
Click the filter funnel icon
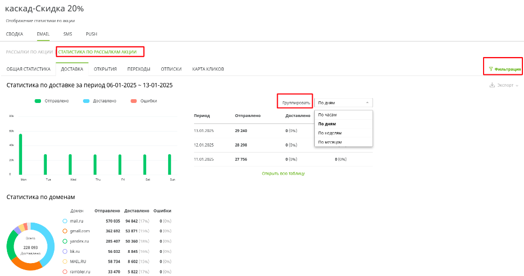point(491,69)
